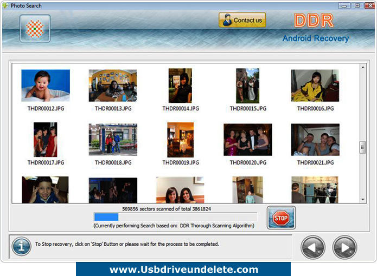Minimize the Photo Search window
This screenshot has height=276, width=377.
coord(344,5)
